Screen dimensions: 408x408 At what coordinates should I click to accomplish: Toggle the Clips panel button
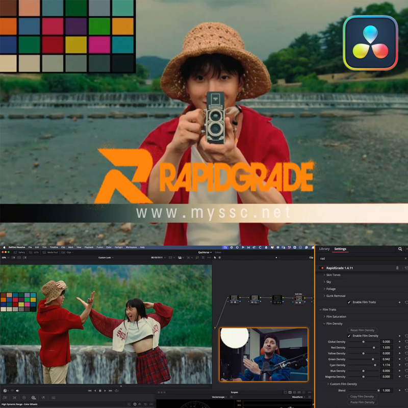pos(66,252)
